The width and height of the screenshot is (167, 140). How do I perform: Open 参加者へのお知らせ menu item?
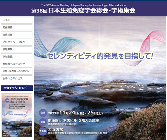tap(16, 64)
